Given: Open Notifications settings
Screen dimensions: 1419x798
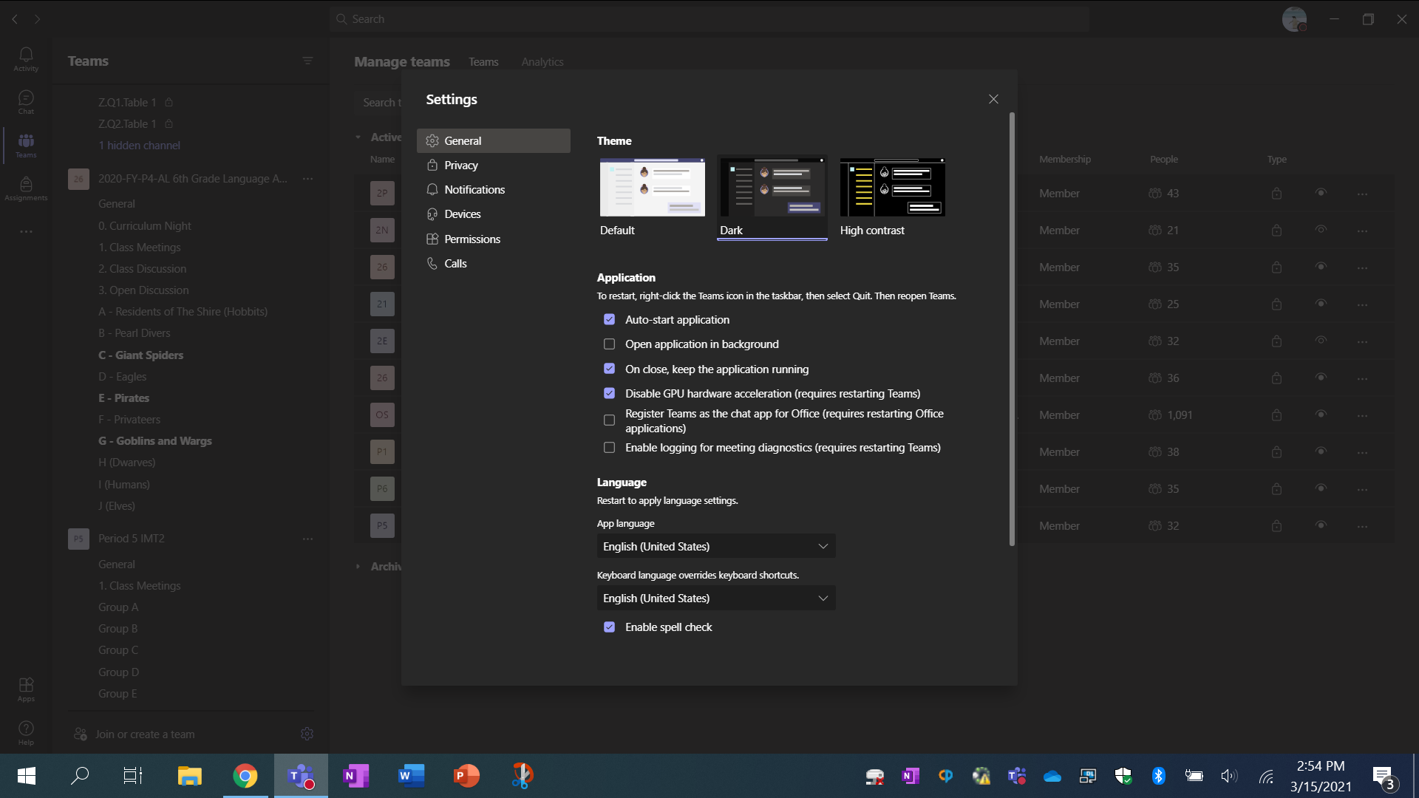Looking at the screenshot, I should (494, 190).
